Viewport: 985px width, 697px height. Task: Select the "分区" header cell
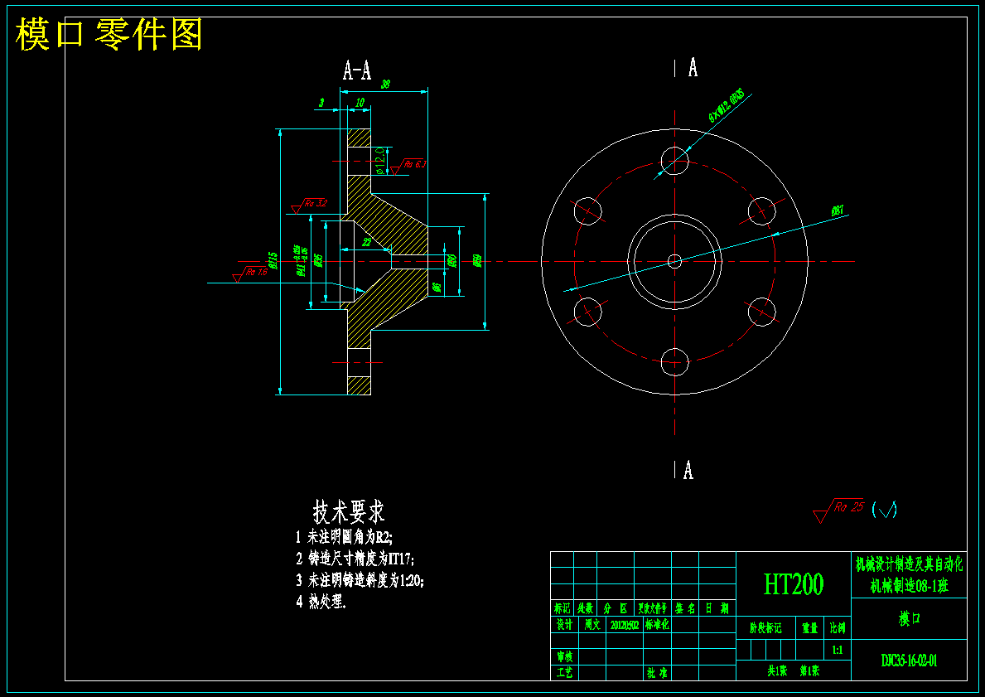(615, 608)
